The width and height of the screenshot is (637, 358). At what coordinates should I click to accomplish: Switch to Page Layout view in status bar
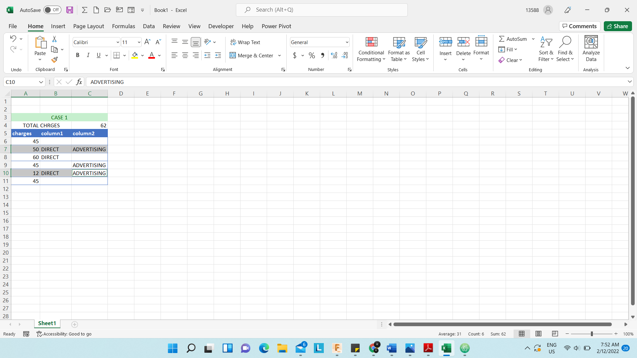coord(538,334)
